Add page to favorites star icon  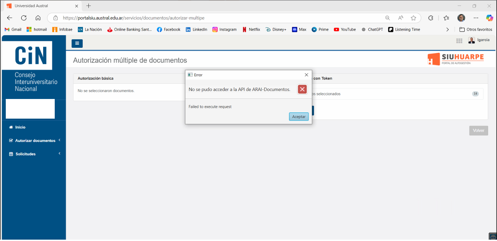coord(413,18)
